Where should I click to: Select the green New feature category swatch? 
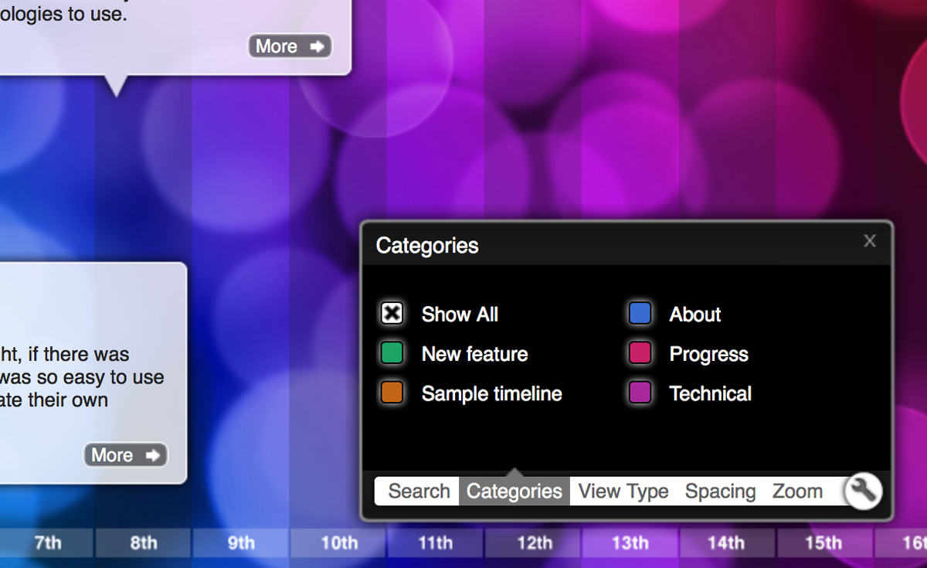tap(391, 353)
